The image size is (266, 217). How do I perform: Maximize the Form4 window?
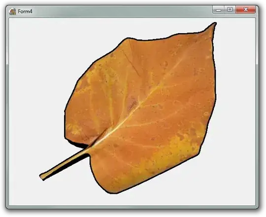tap(230, 10)
